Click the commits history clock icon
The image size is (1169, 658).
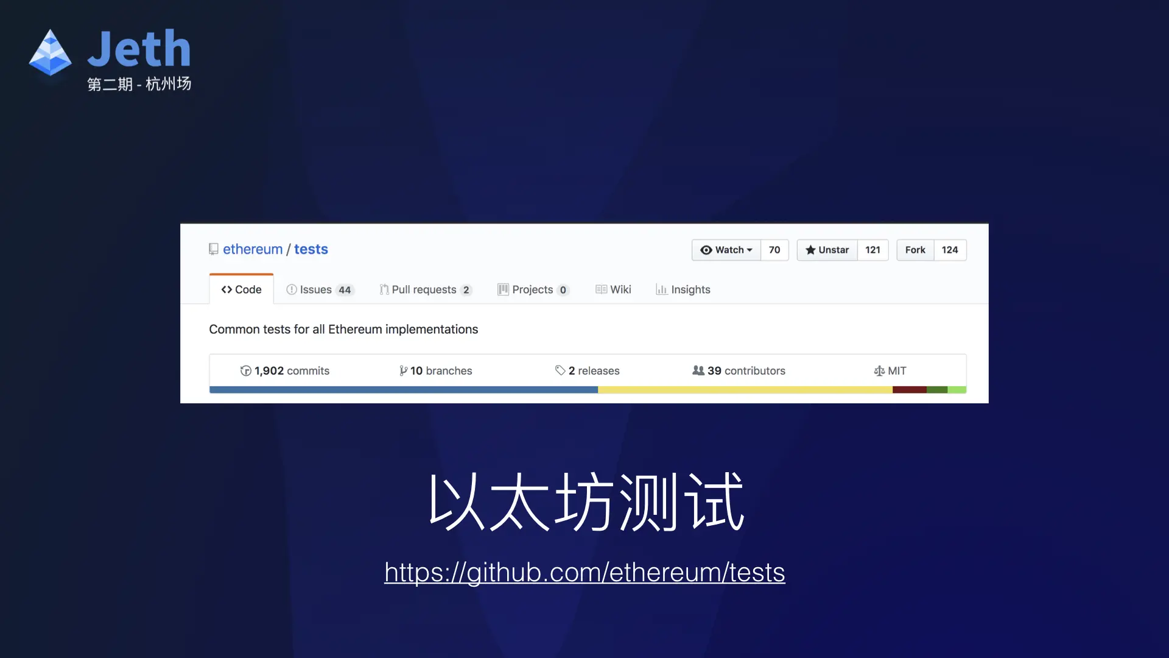pos(245,371)
